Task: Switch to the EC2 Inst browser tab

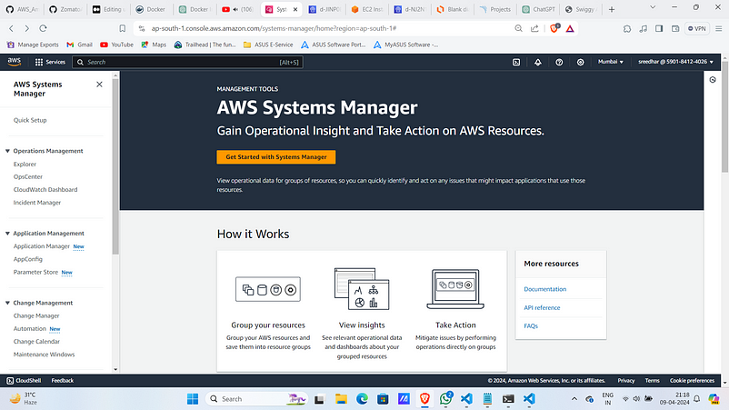Action: pos(367,9)
